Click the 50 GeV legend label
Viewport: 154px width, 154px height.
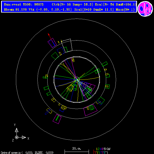click(107, 149)
